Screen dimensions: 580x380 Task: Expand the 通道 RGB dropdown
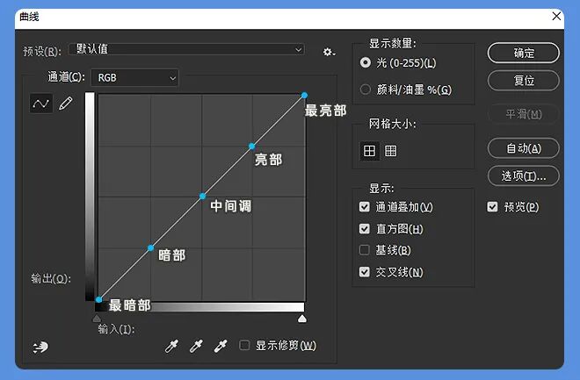[134, 77]
